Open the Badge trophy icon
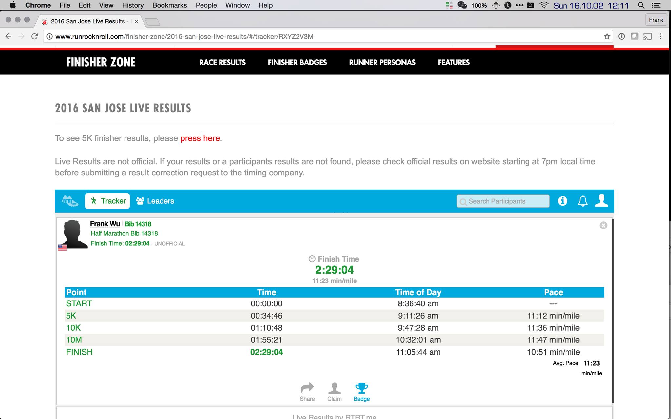671x419 pixels. click(x=361, y=389)
